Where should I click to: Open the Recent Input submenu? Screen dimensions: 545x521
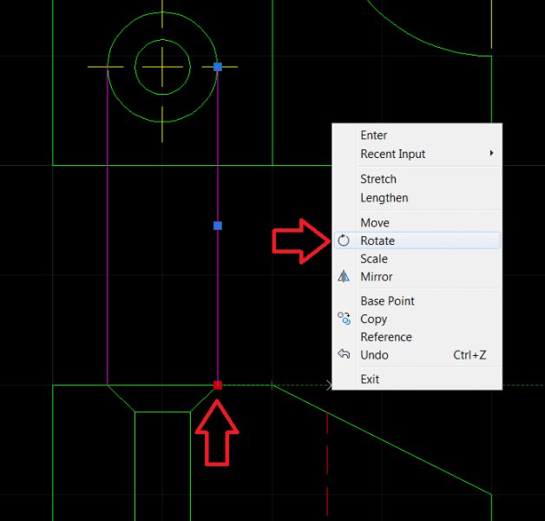(417, 154)
